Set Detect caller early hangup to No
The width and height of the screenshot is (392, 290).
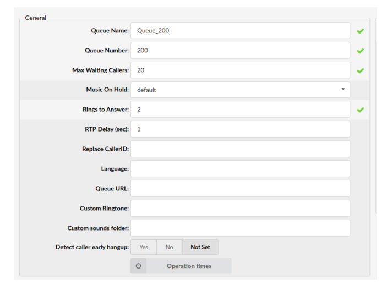[x=169, y=247]
